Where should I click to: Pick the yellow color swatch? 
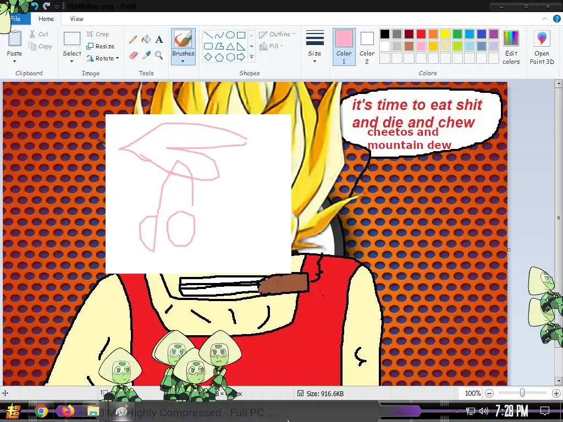tap(445, 34)
